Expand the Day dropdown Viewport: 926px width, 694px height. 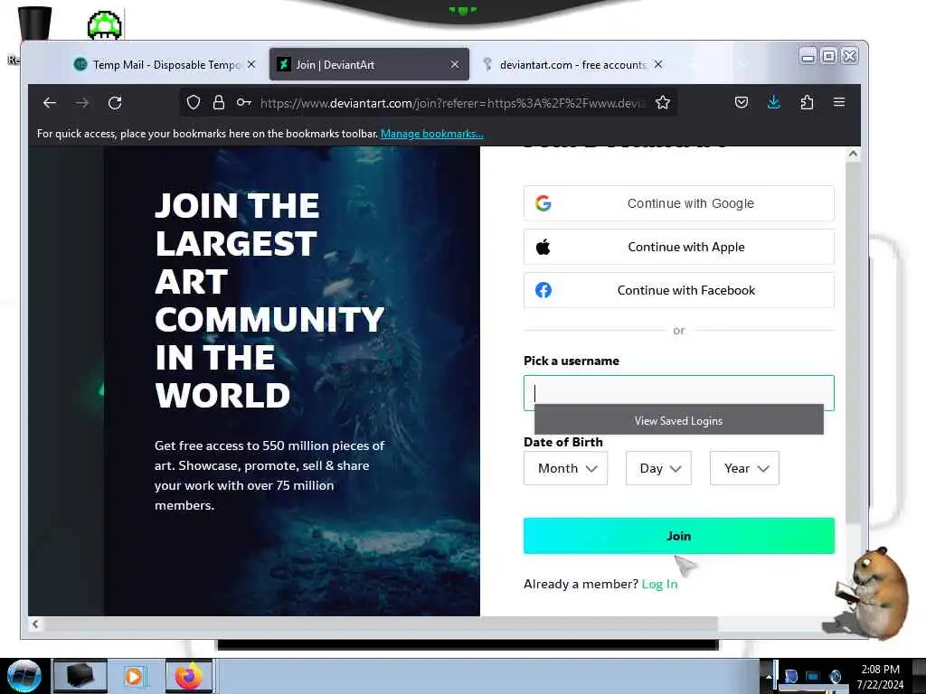click(658, 469)
